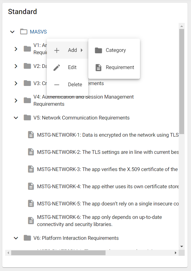Select V6: Platform Interaction Requirements label
Viewport: 191px width, 271px height.
coord(76,238)
